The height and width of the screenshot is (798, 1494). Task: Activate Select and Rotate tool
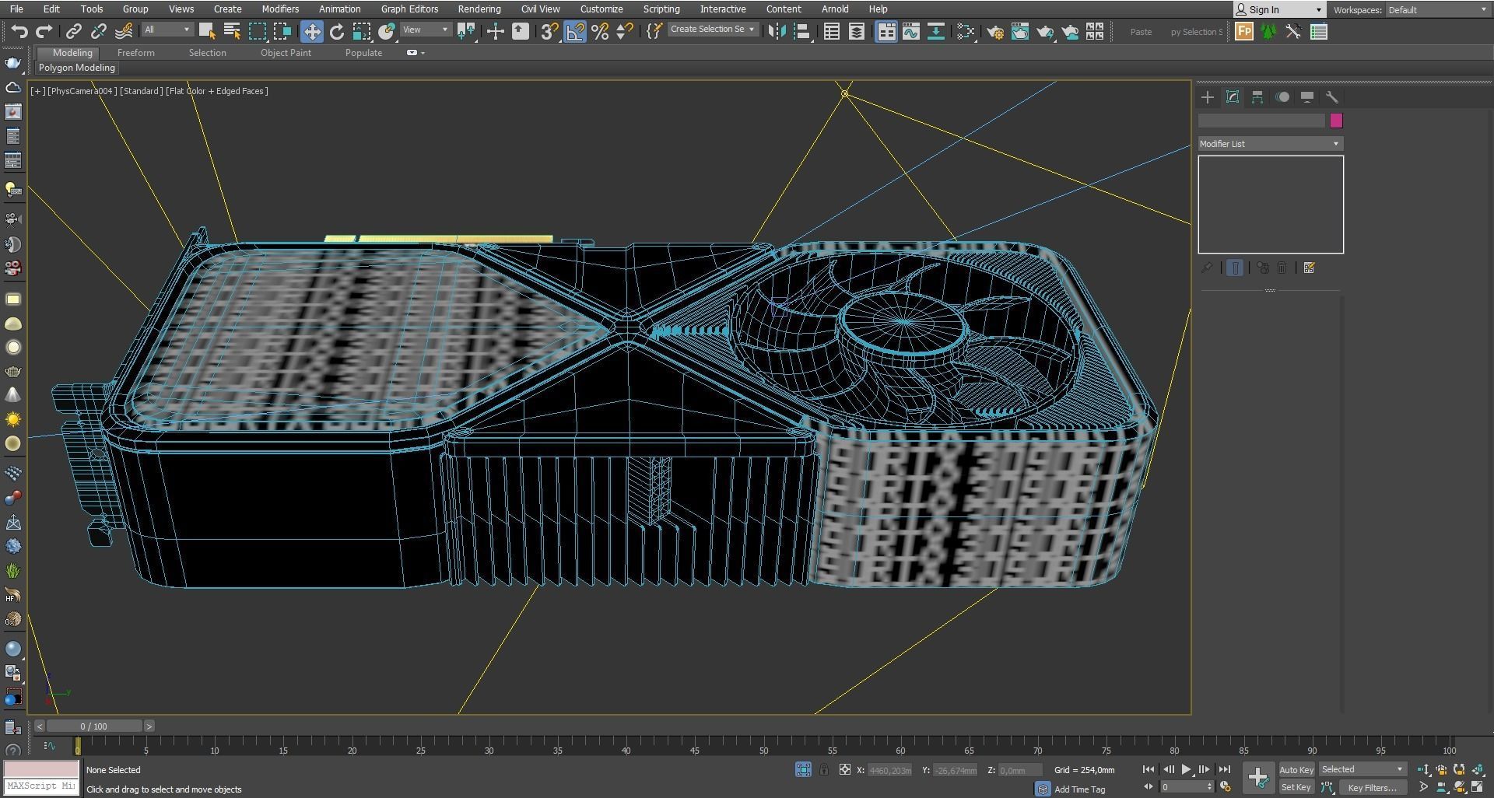337,31
